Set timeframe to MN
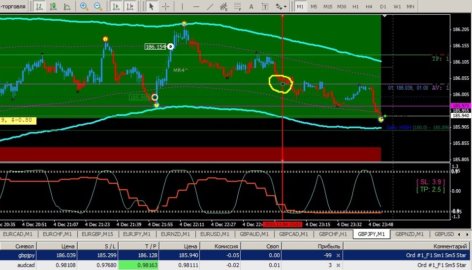This screenshot has height=270, width=472. [x=410, y=6]
